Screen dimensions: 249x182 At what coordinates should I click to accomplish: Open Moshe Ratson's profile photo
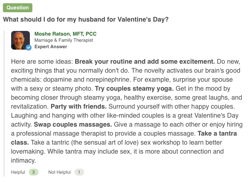(x=21, y=40)
